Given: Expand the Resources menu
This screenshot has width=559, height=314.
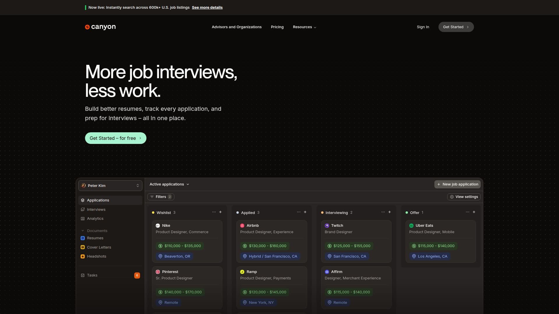Looking at the screenshot, I should click(x=304, y=27).
